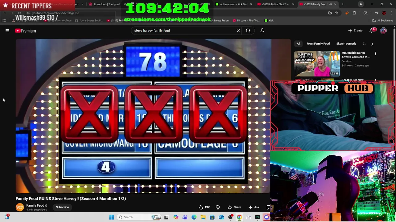Open the Sports Scores Bot bookmark

(88, 21)
